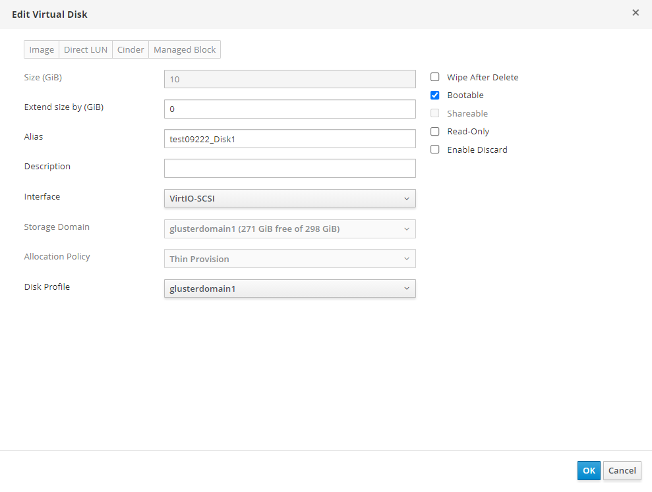
Task: Switch to the Image tab
Action: tap(42, 50)
